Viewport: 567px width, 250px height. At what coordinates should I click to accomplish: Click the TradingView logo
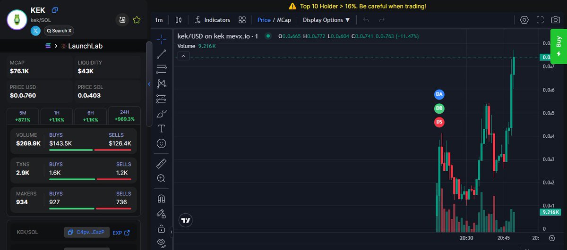pyautogui.click(x=186, y=220)
